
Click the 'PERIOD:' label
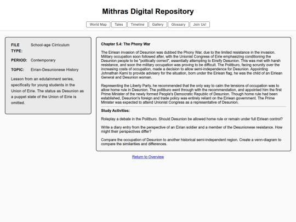(x=19, y=60)
